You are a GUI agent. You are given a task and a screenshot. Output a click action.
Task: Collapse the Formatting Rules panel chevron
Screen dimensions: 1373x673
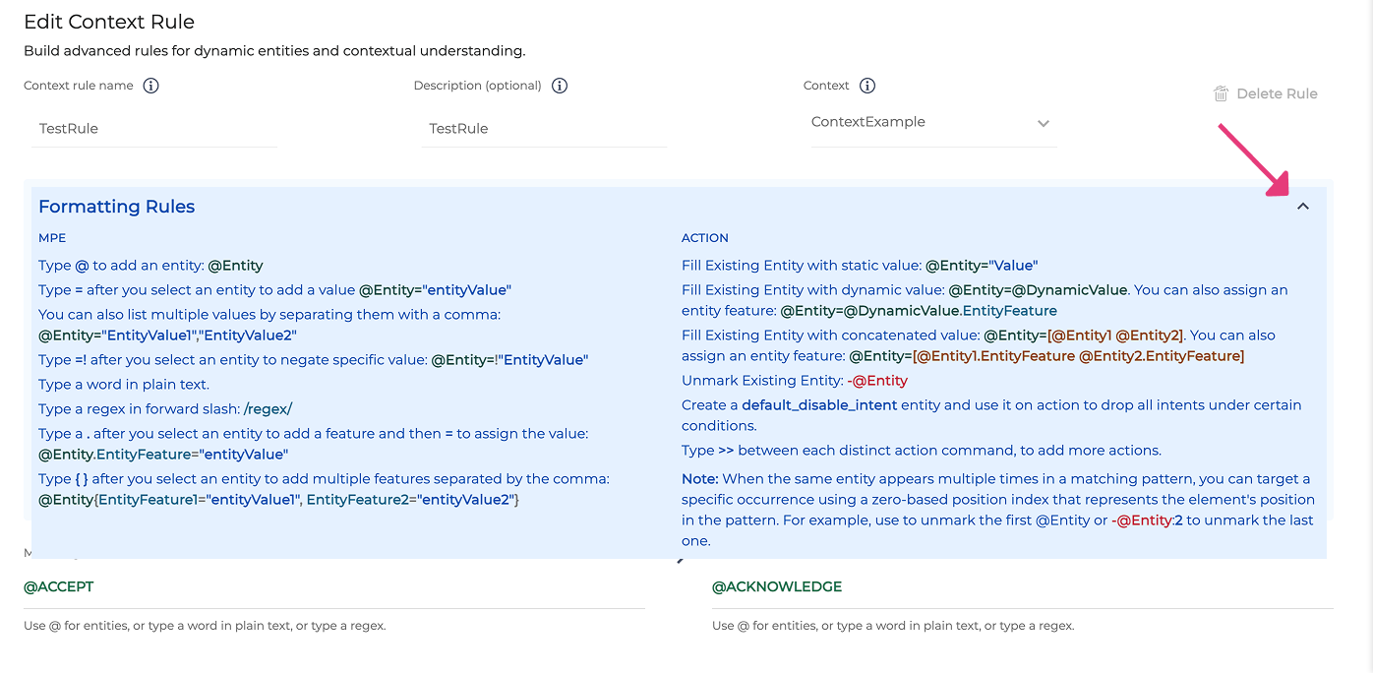point(1303,207)
